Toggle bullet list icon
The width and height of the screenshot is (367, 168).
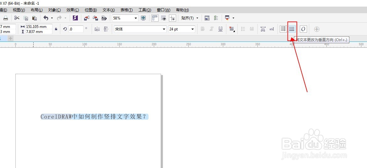pyautogui.click(x=243, y=29)
